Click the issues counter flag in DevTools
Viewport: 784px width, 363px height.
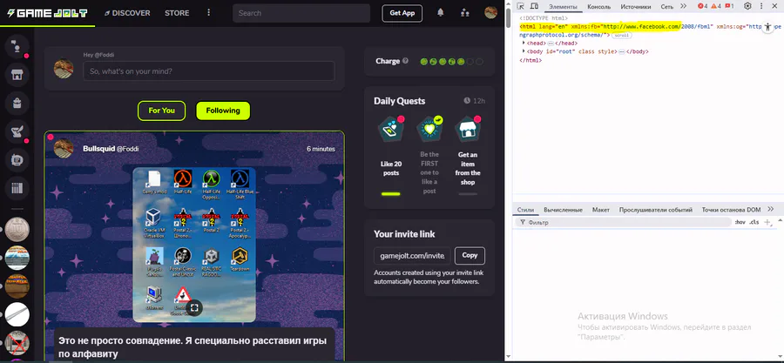(729, 6)
